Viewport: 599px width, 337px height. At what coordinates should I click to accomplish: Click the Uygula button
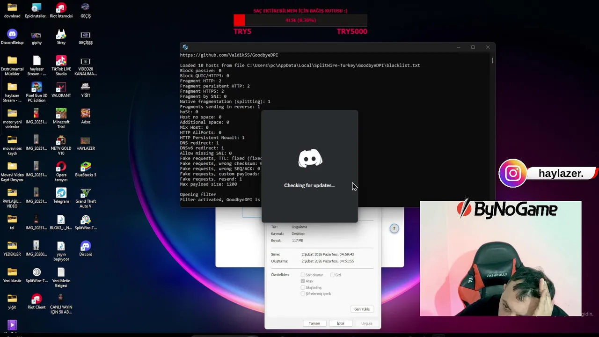pyautogui.click(x=367, y=323)
